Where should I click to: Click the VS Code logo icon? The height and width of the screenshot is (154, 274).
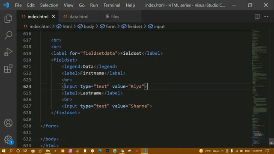(6, 5)
